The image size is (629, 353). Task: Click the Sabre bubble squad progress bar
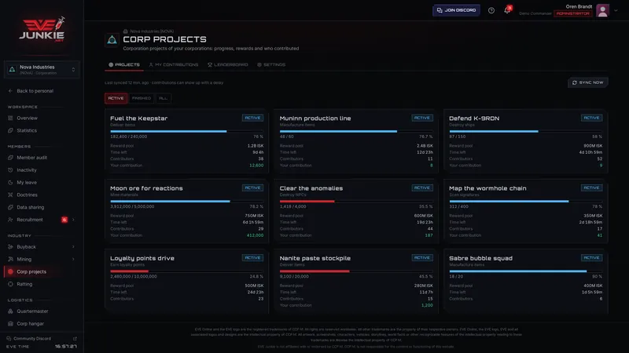525,271
